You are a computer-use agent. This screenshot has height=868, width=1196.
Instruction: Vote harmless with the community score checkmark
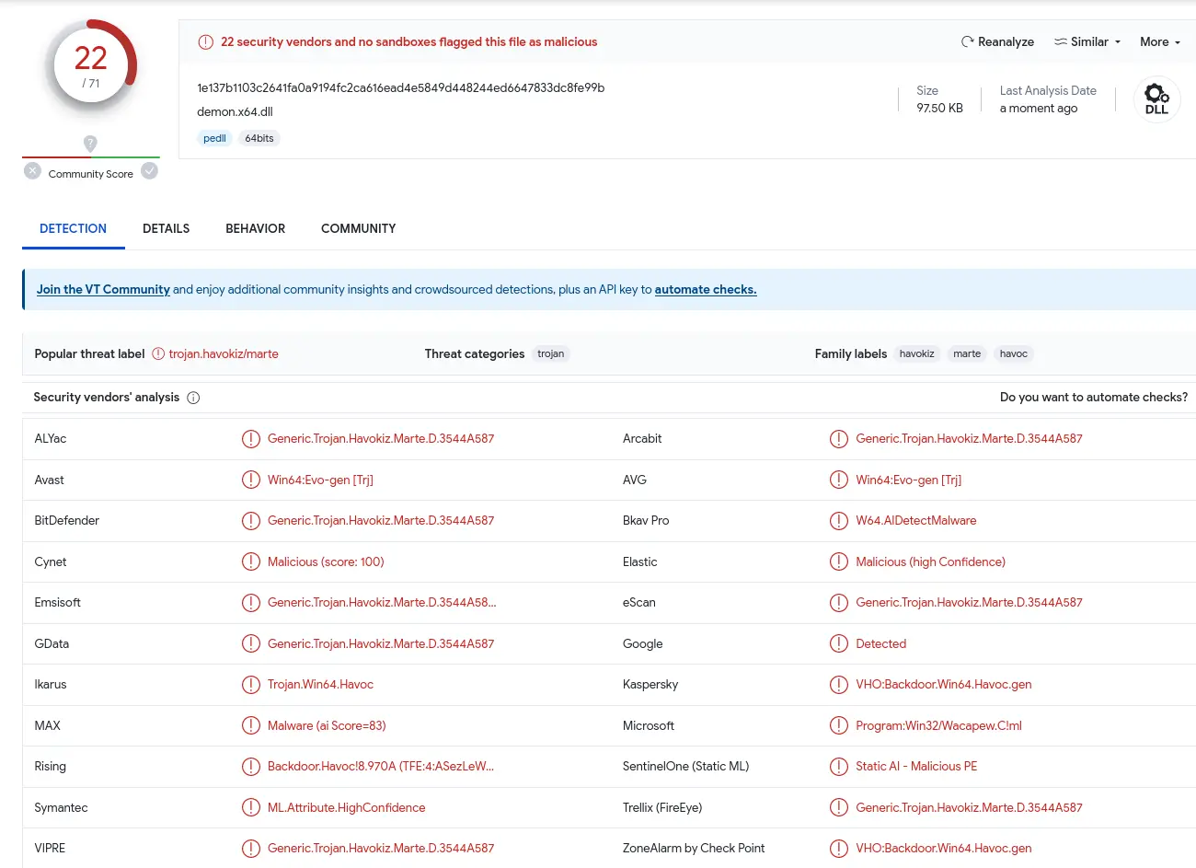click(x=150, y=171)
